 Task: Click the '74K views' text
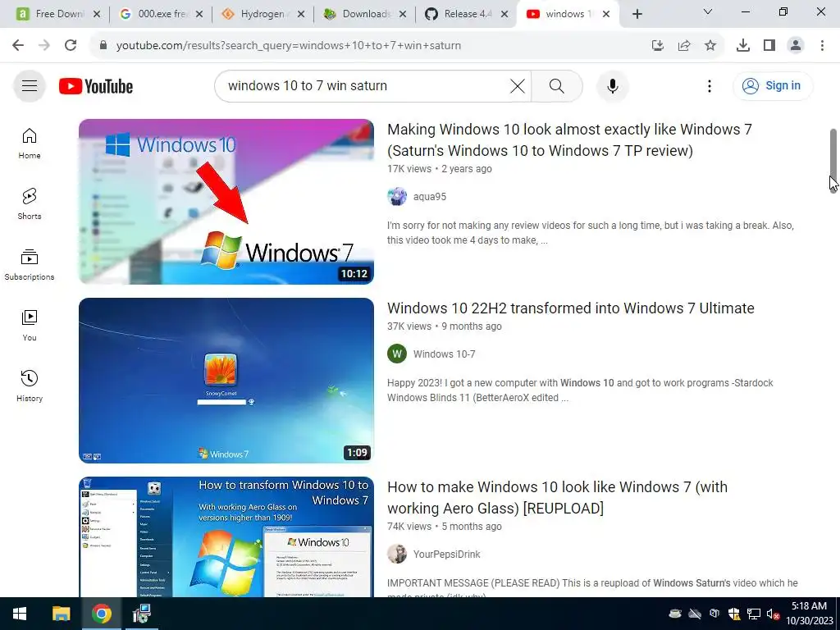(409, 527)
